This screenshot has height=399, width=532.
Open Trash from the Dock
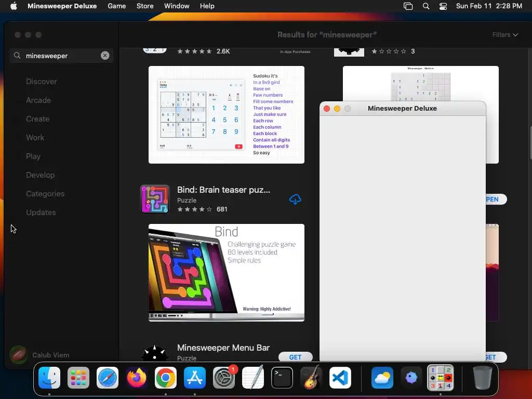pos(483,378)
